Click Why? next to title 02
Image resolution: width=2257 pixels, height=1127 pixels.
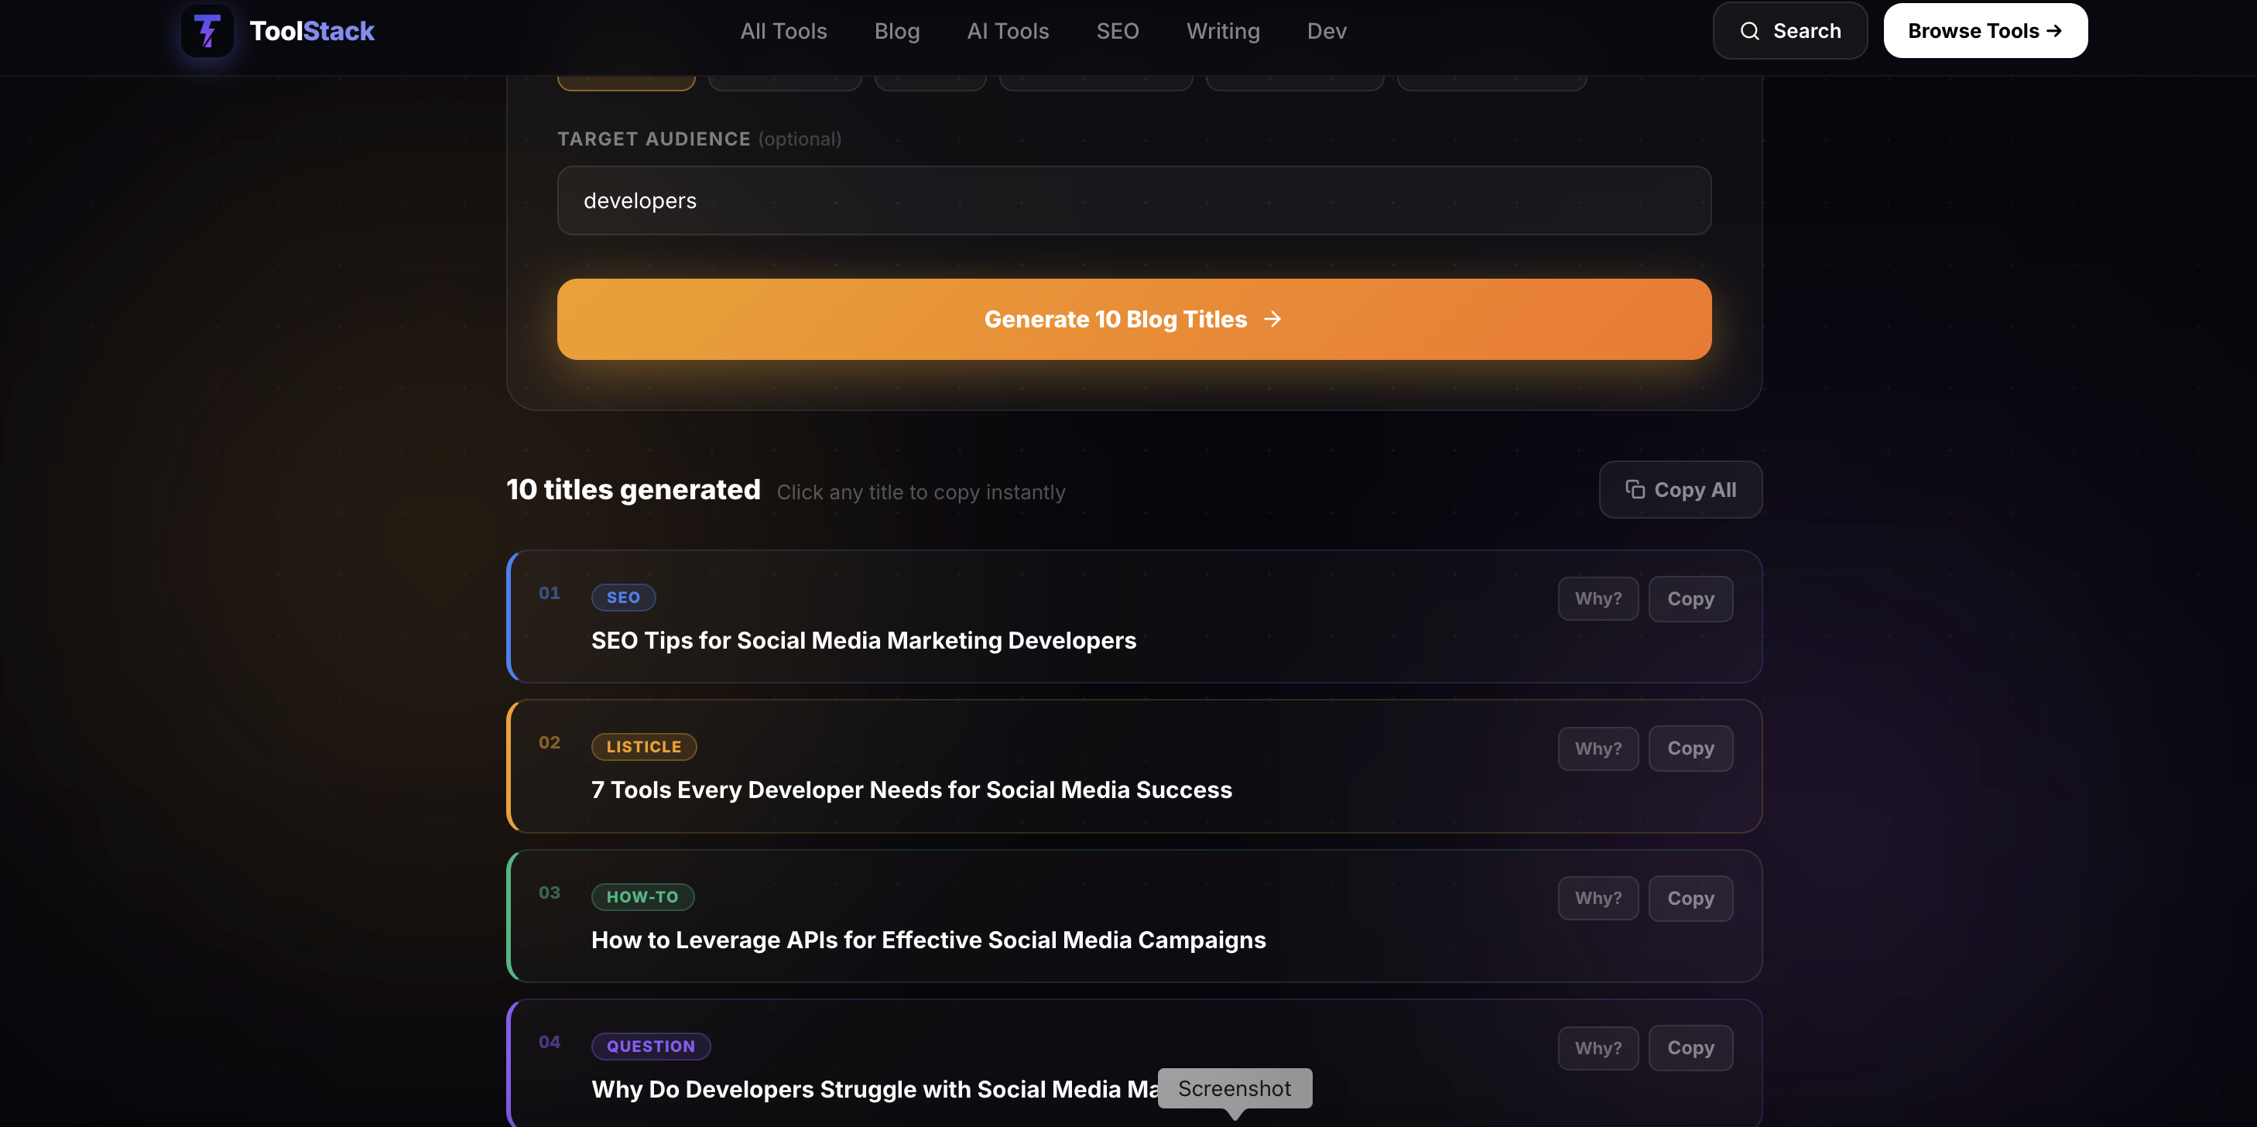[x=1598, y=748]
